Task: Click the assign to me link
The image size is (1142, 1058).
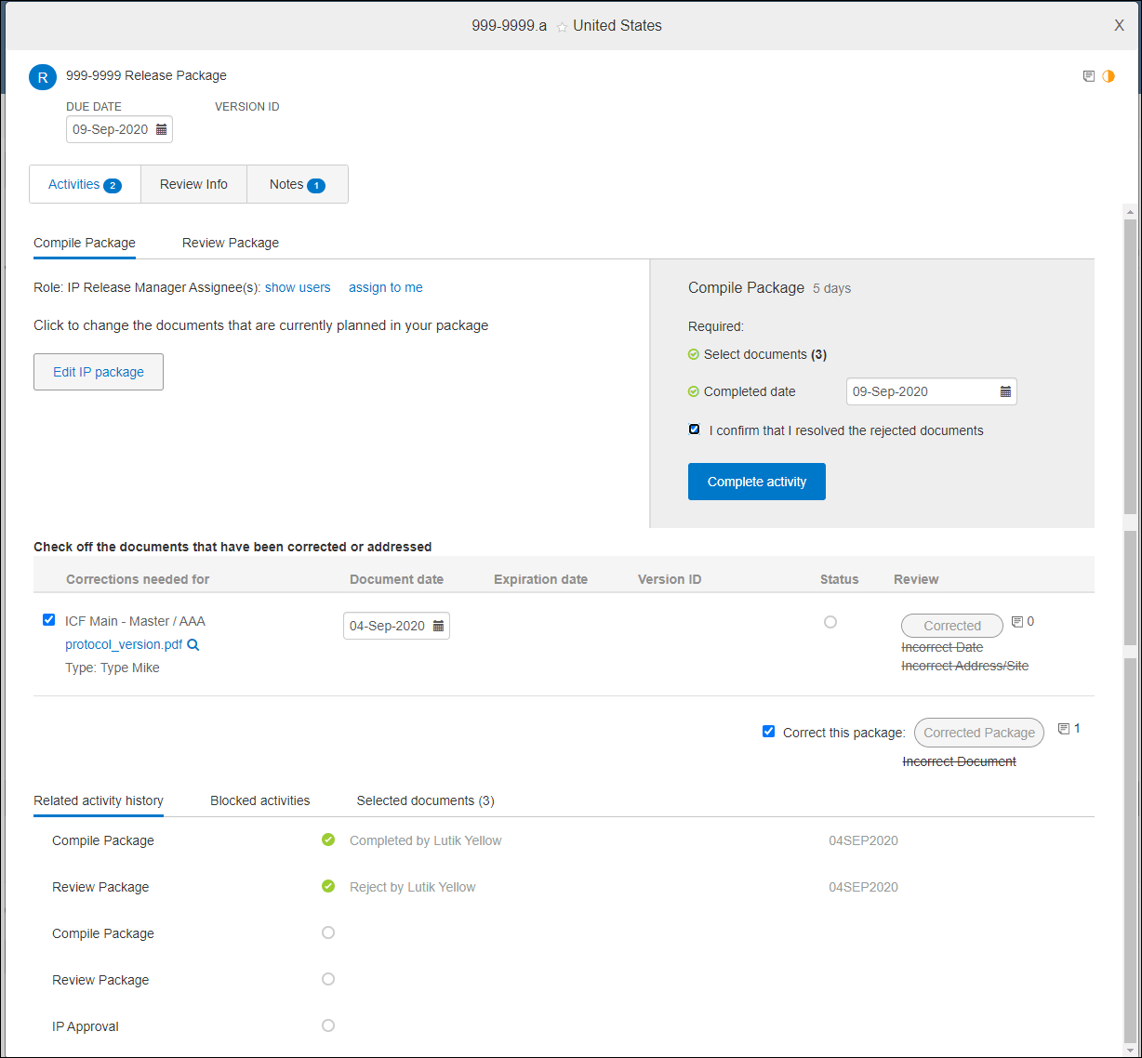Action: (386, 287)
